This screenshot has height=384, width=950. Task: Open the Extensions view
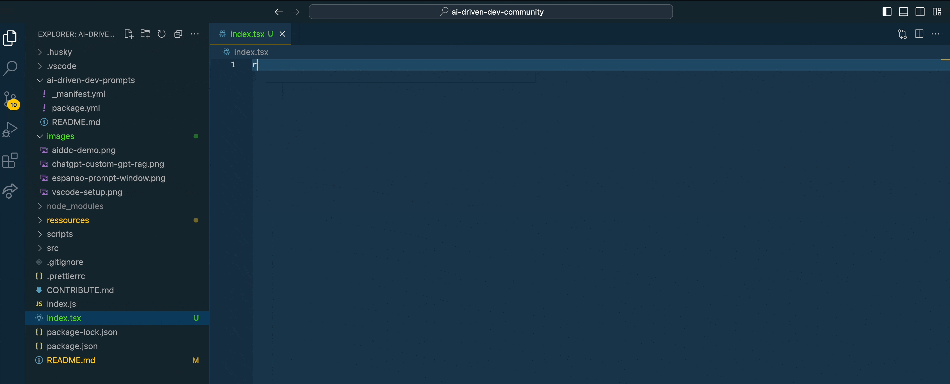pyautogui.click(x=10, y=160)
